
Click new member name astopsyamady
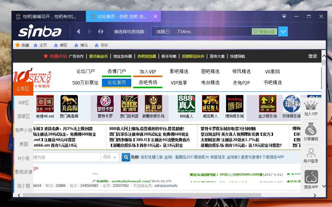[166, 186]
